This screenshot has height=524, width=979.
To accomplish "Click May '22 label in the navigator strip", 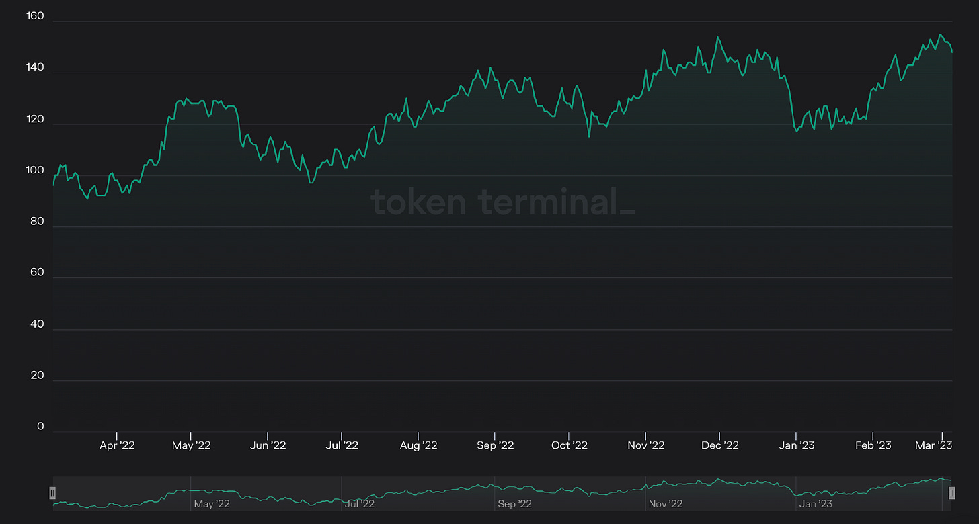I will tap(212, 504).
